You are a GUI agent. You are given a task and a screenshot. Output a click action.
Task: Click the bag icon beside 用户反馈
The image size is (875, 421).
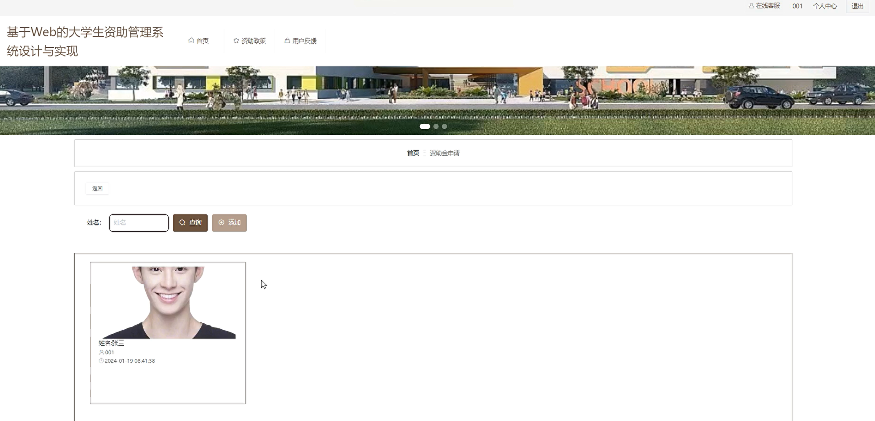click(x=287, y=40)
